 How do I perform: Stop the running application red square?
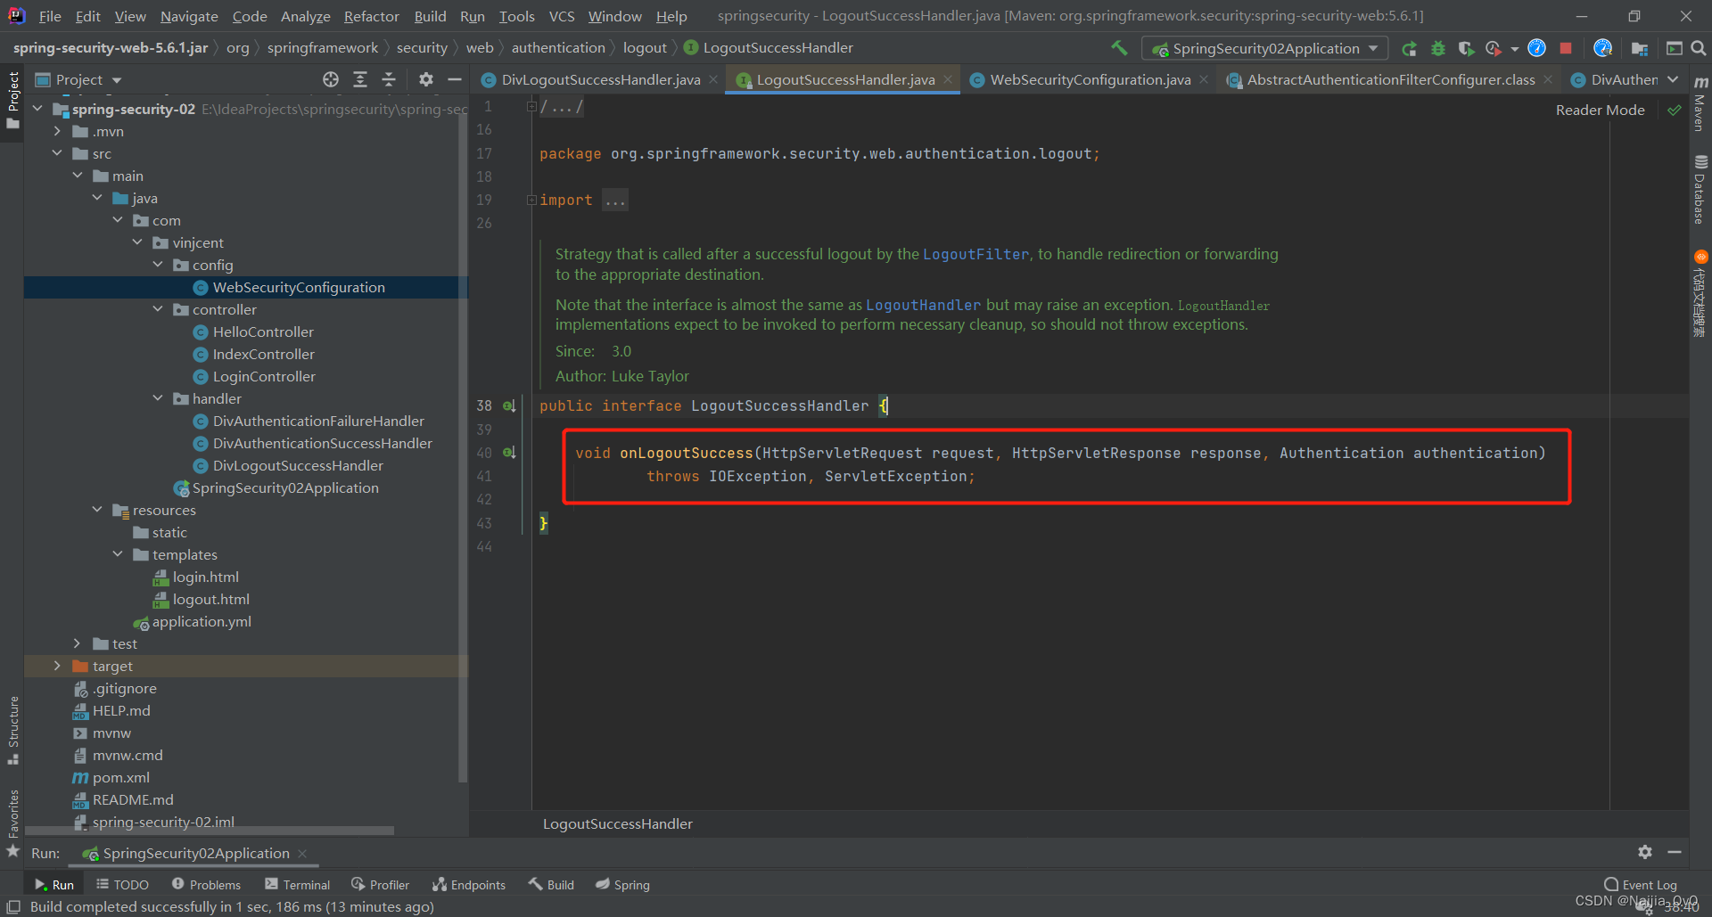(x=1566, y=48)
